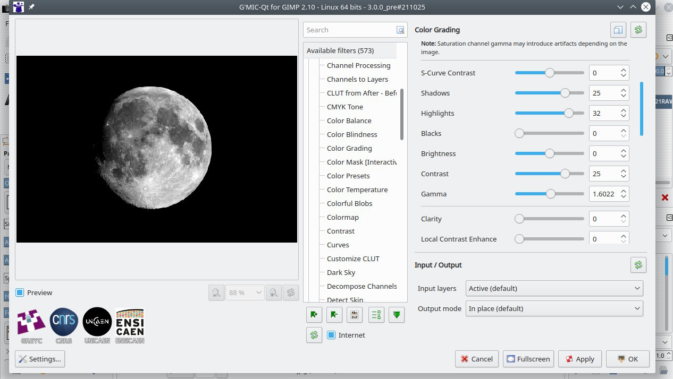Screen dimensions: 673x379
Task: Open the filter selection mode checklist icon
Action: (x=376, y=315)
